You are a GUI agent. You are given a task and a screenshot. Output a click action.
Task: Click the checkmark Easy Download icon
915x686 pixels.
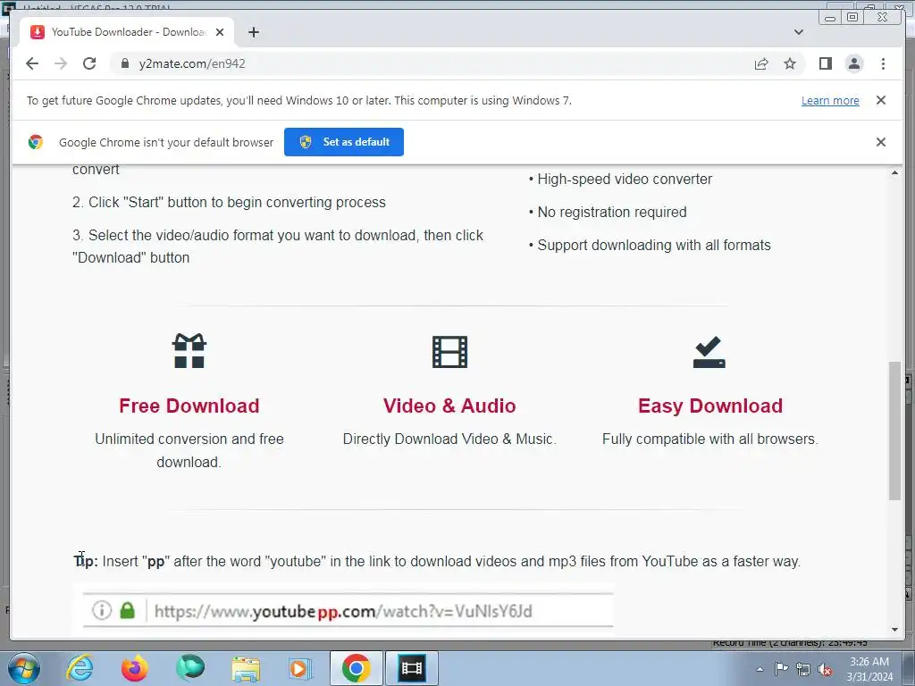click(x=709, y=352)
